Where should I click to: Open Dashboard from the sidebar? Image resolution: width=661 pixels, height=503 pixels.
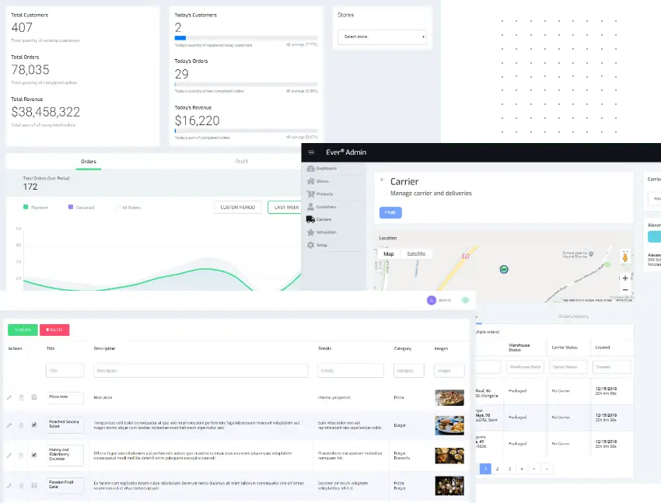click(322, 168)
